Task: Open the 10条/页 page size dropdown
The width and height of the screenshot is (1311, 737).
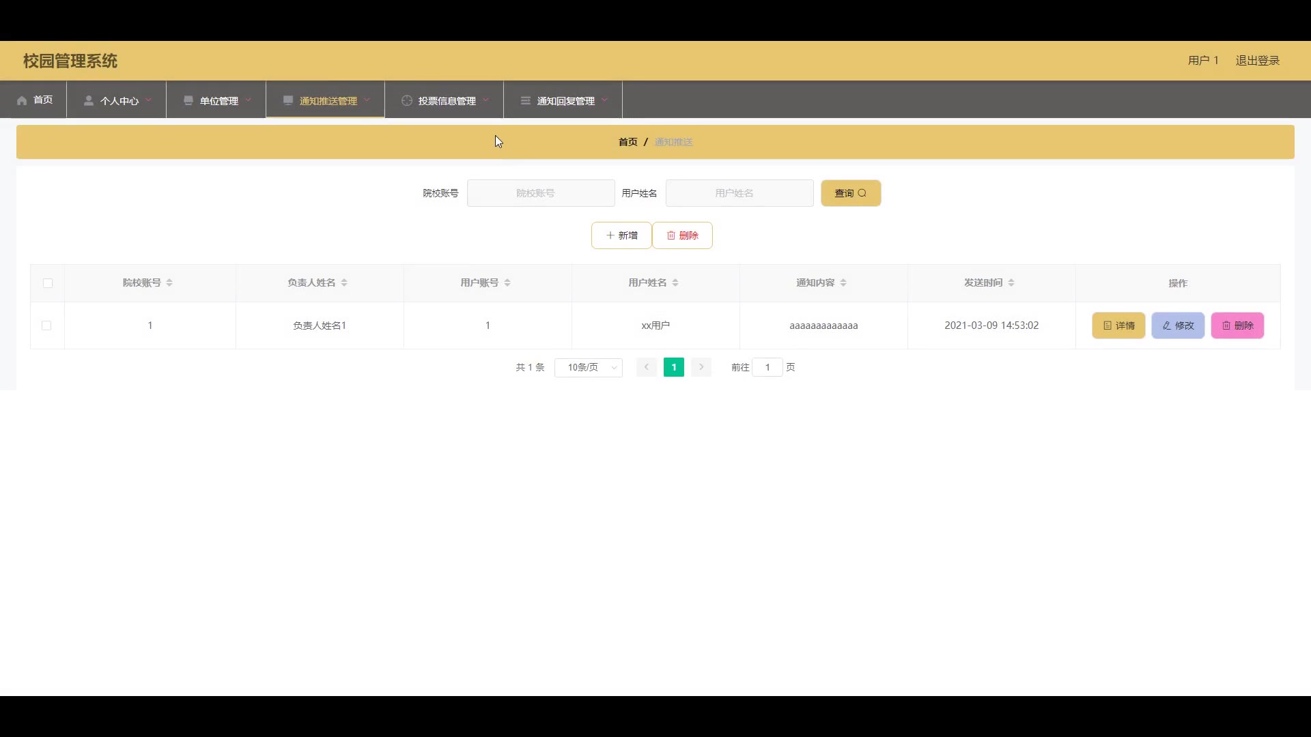Action: click(x=588, y=367)
